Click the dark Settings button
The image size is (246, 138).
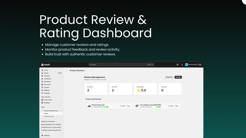point(178,77)
